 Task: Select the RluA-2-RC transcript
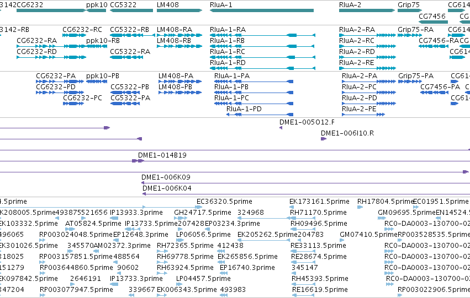coord(367,46)
